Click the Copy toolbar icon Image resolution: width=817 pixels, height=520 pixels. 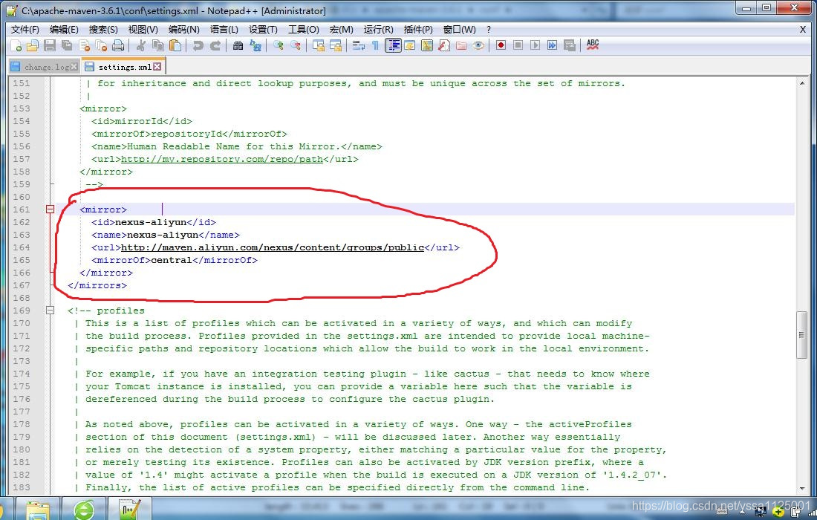158,46
